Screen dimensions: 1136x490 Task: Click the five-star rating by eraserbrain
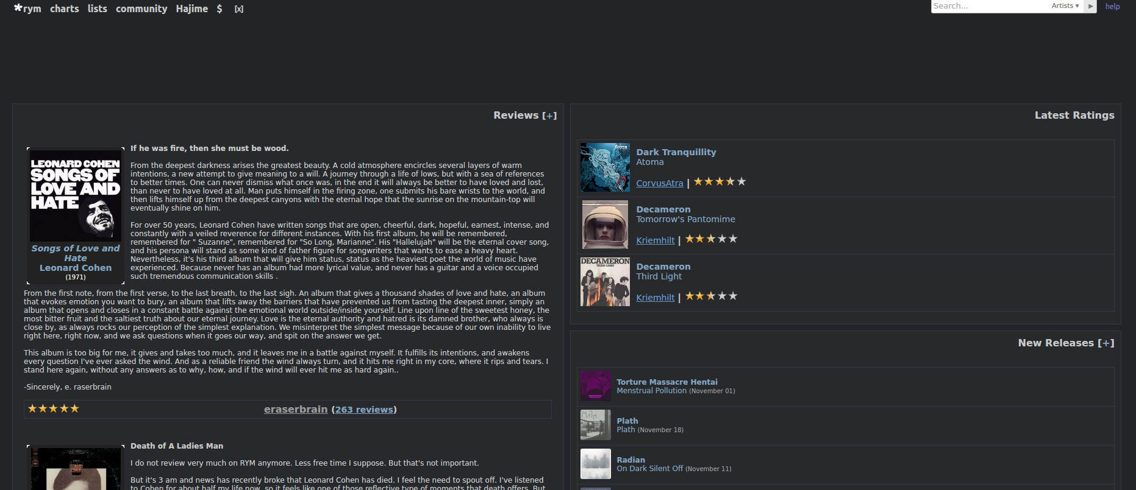pos(54,409)
